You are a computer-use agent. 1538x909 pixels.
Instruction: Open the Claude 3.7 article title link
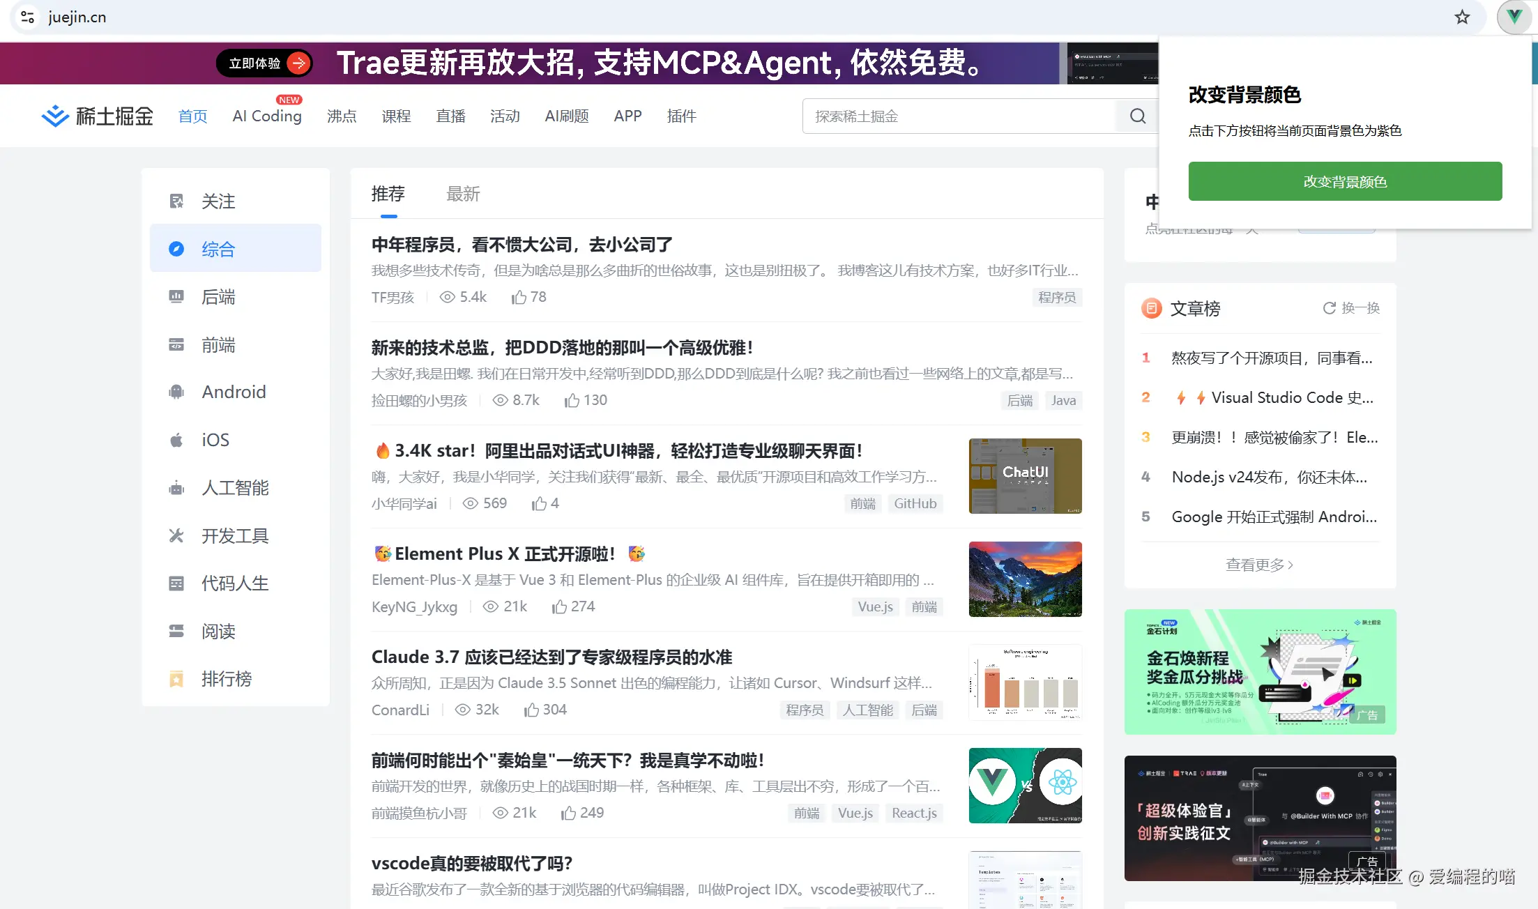coord(551,657)
